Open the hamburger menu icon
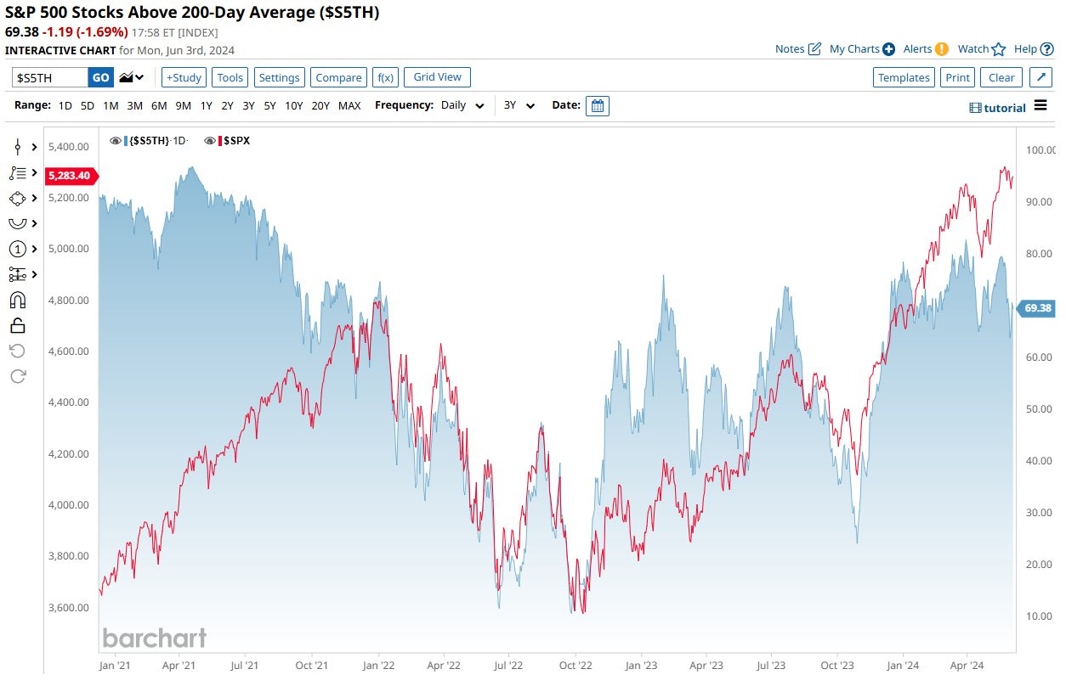The width and height of the screenshot is (1066, 686). coord(1040,106)
